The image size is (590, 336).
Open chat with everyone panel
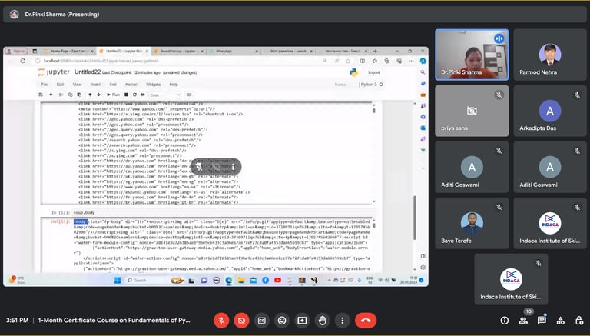pyautogui.click(x=542, y=321)
